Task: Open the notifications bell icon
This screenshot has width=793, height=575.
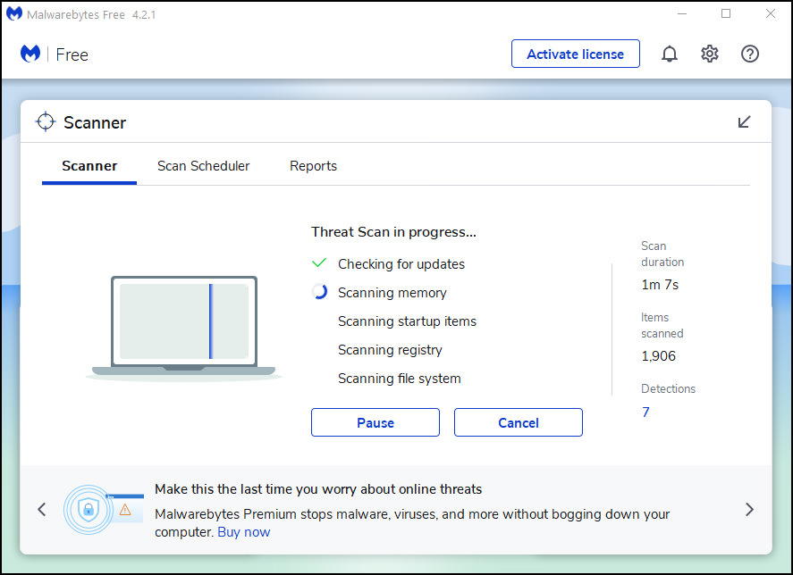Action: coord(669,54)
